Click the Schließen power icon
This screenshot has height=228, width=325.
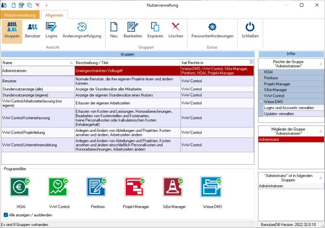[250, 27]
